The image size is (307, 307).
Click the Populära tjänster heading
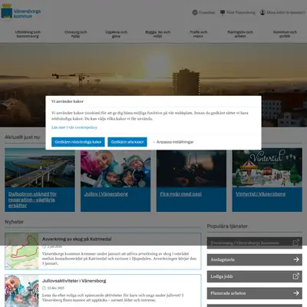(227, 226)
